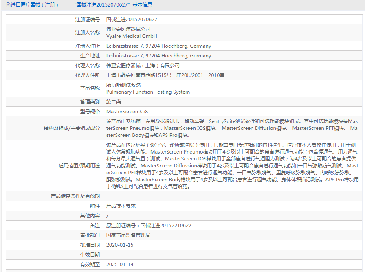The height and width of the screenshot is (272, 365).
Task: Click the category value '第二类'
Action: 114,102
